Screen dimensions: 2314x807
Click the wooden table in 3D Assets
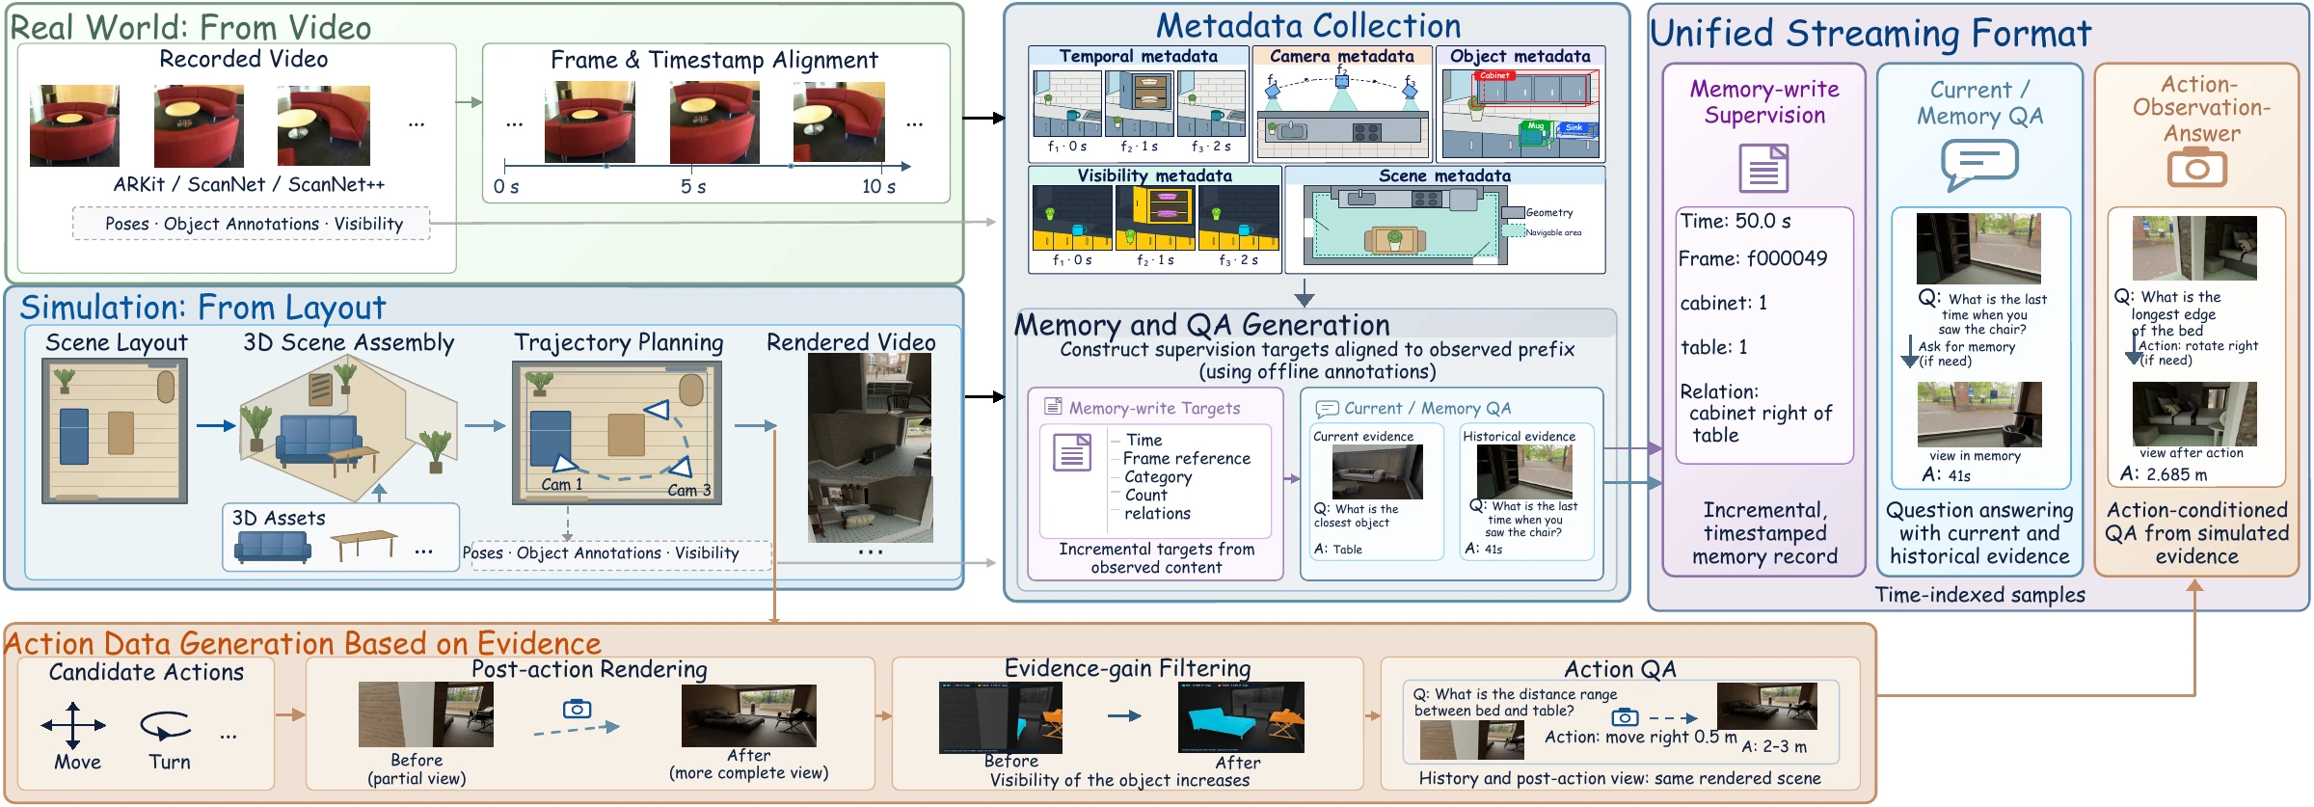(364, 545)
